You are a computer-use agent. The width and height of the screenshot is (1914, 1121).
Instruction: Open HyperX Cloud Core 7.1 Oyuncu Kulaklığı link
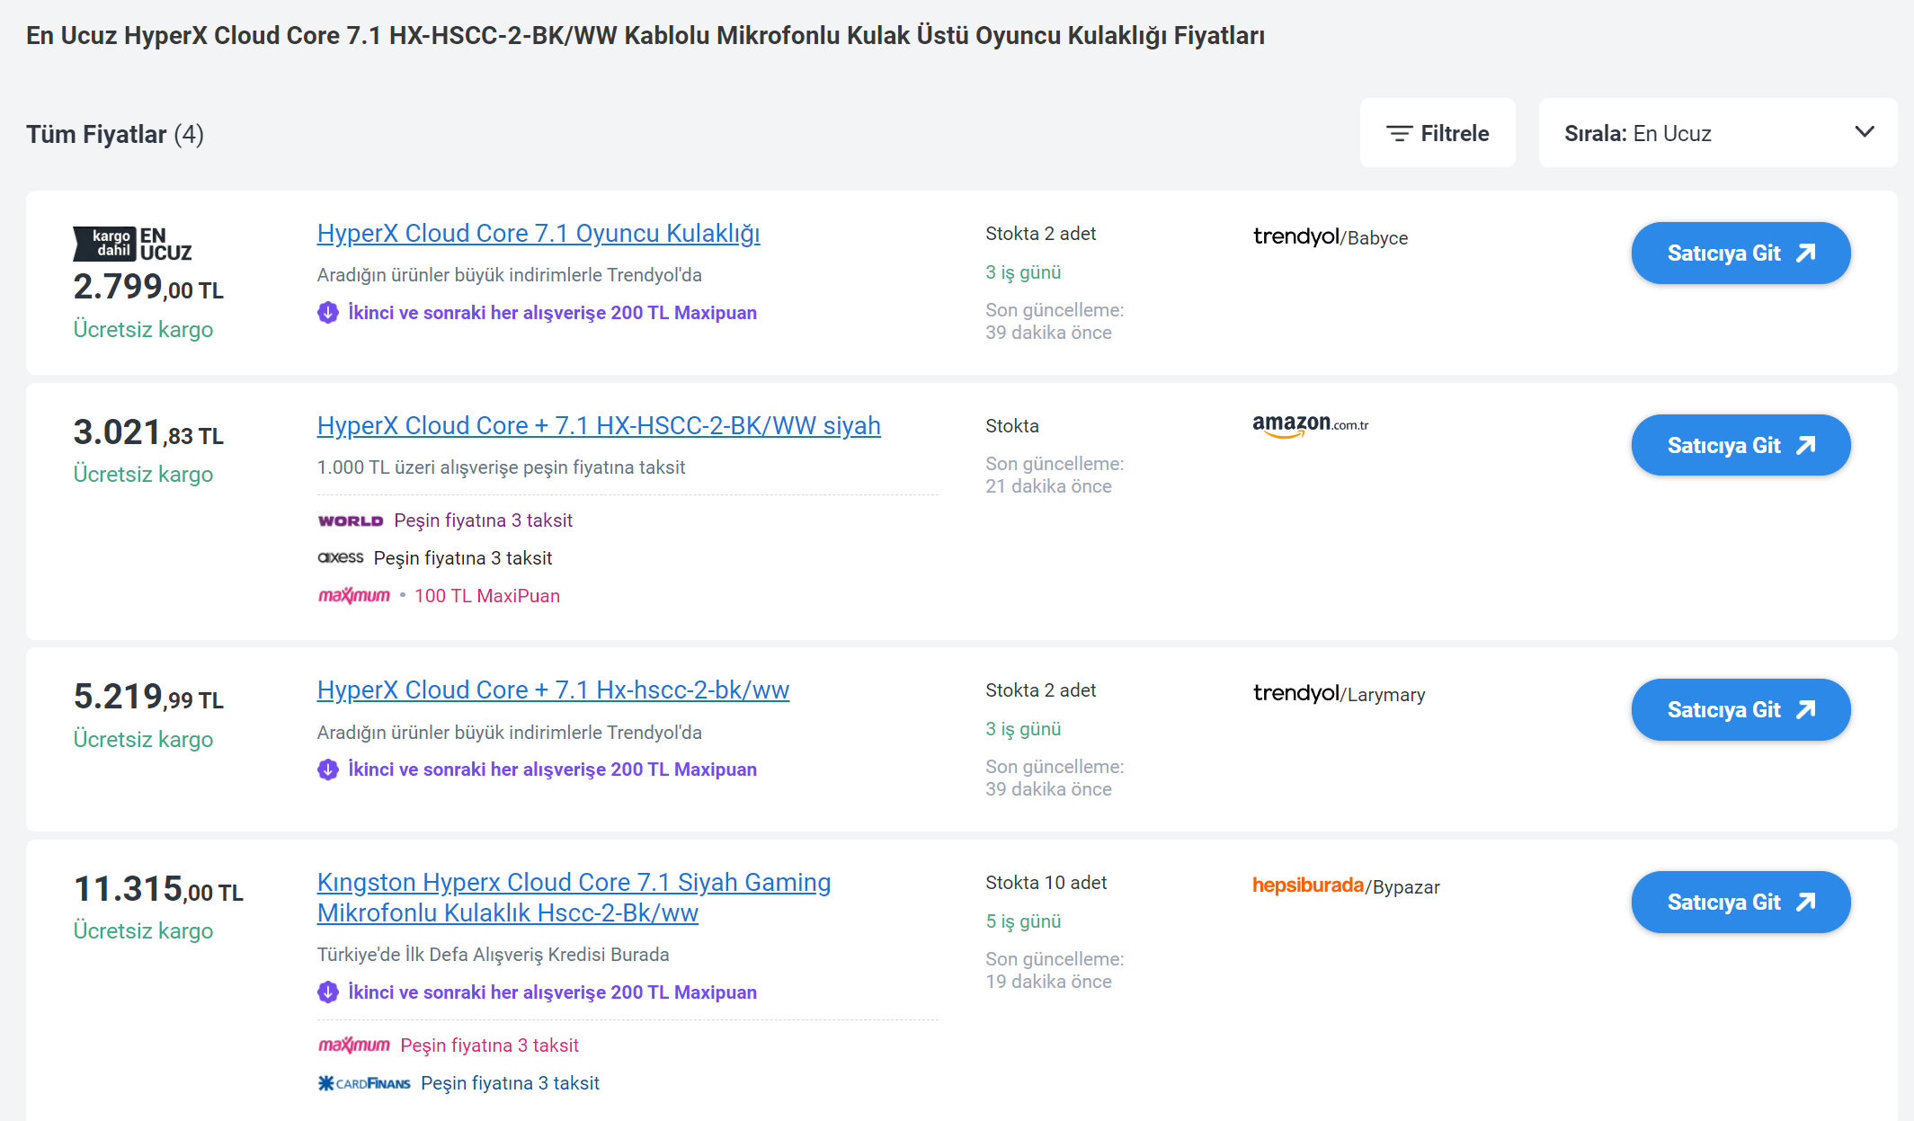[x=538, y=233]
